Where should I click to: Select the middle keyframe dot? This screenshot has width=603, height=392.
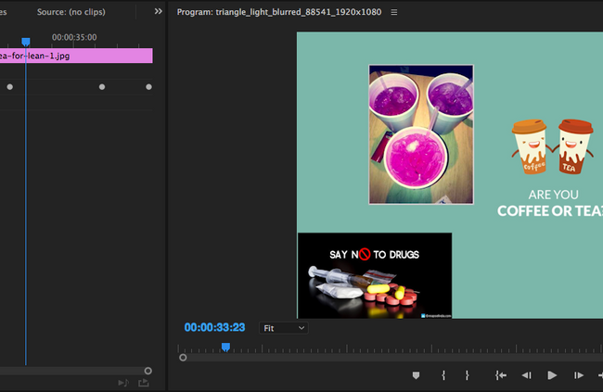click(102, 87)
